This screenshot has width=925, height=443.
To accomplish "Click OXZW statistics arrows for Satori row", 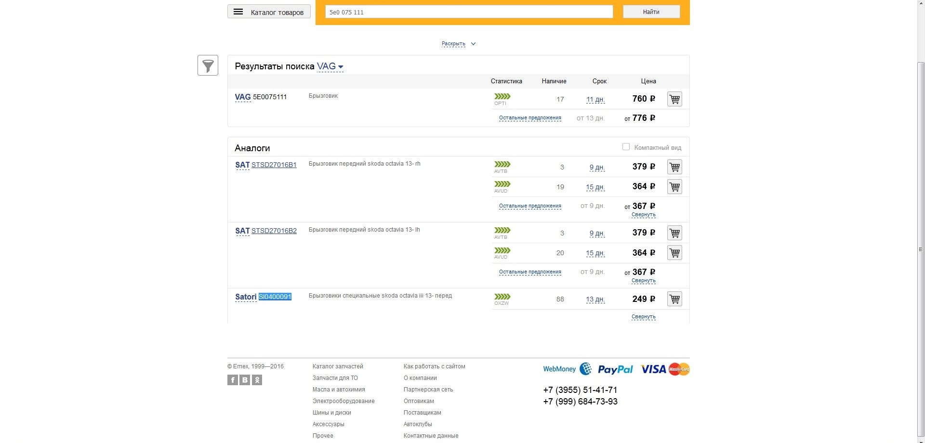I will point(502,297).
